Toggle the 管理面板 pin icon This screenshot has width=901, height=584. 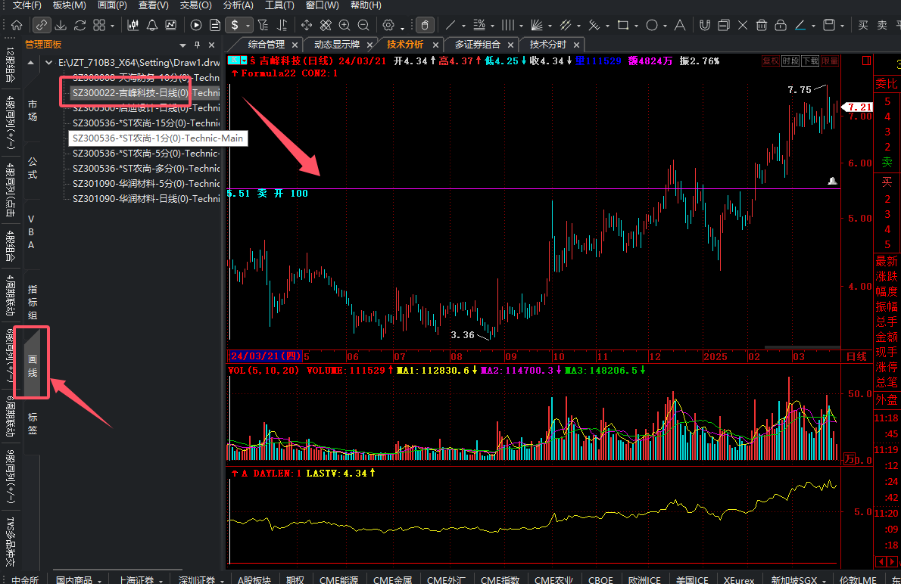pyautogui.click(x=197, y=45)
